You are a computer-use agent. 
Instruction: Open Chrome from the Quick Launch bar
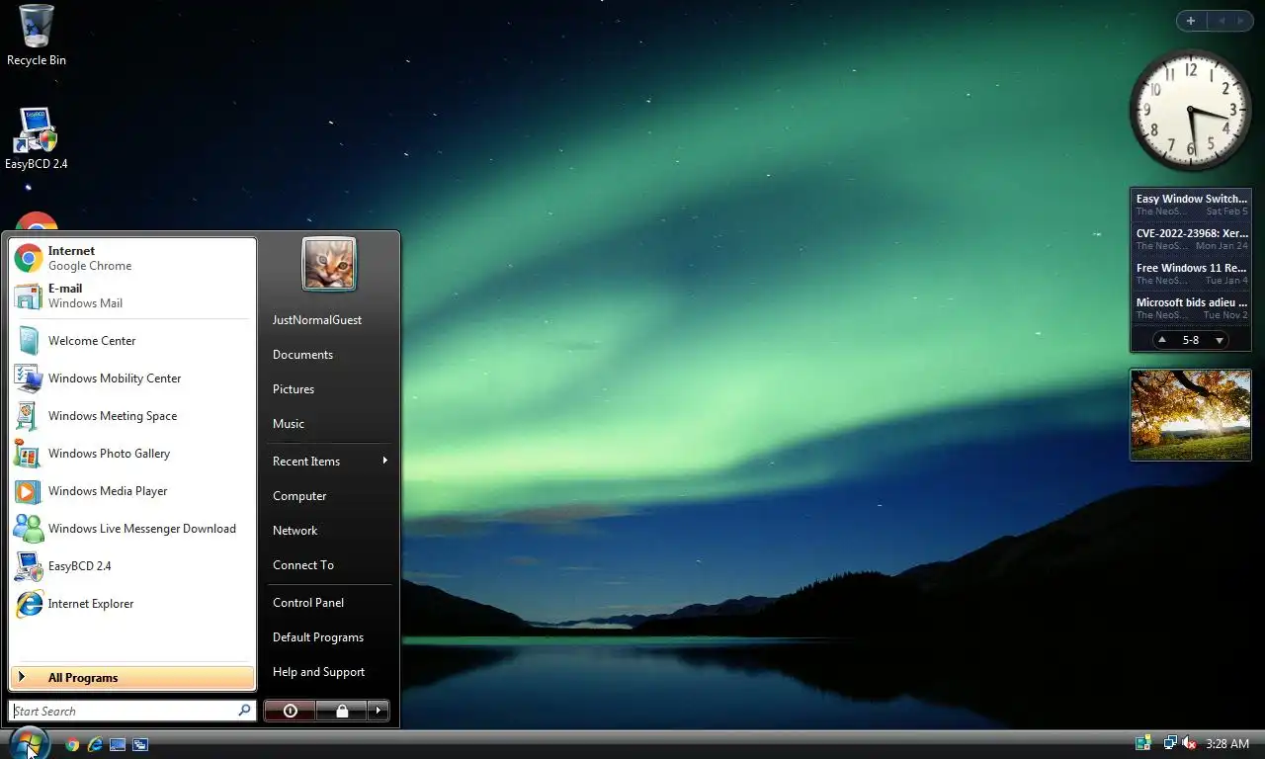point(72,744)
